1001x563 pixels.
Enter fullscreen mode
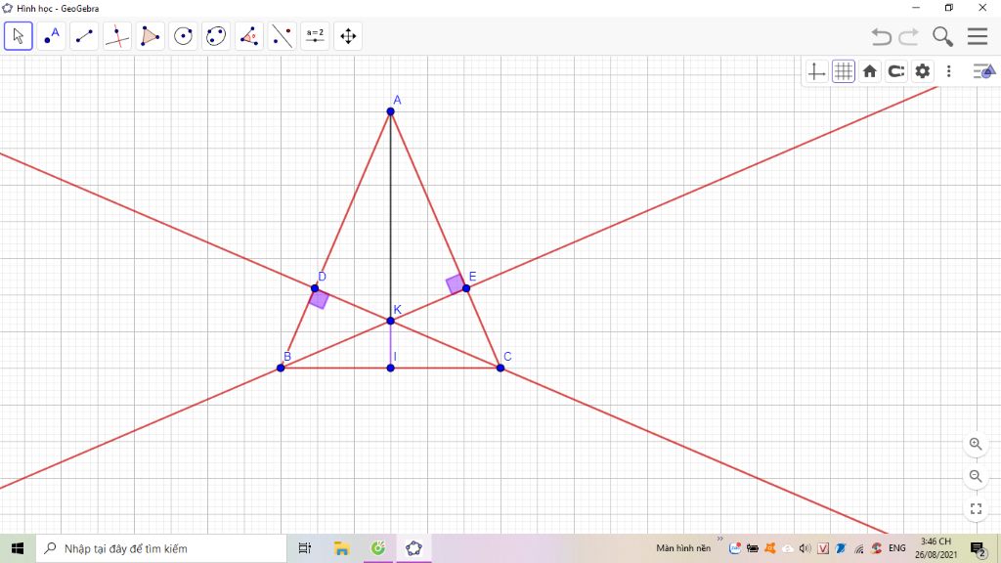point(976,508)
